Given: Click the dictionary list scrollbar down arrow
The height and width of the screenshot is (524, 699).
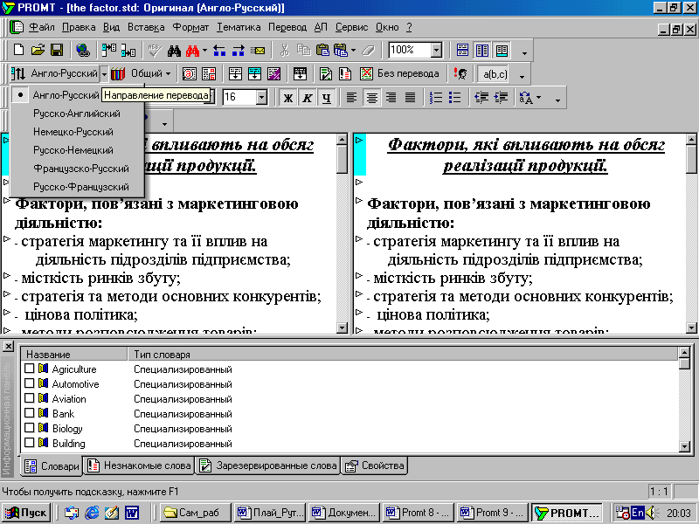Looking at the screenshot, I should point(685,446).
